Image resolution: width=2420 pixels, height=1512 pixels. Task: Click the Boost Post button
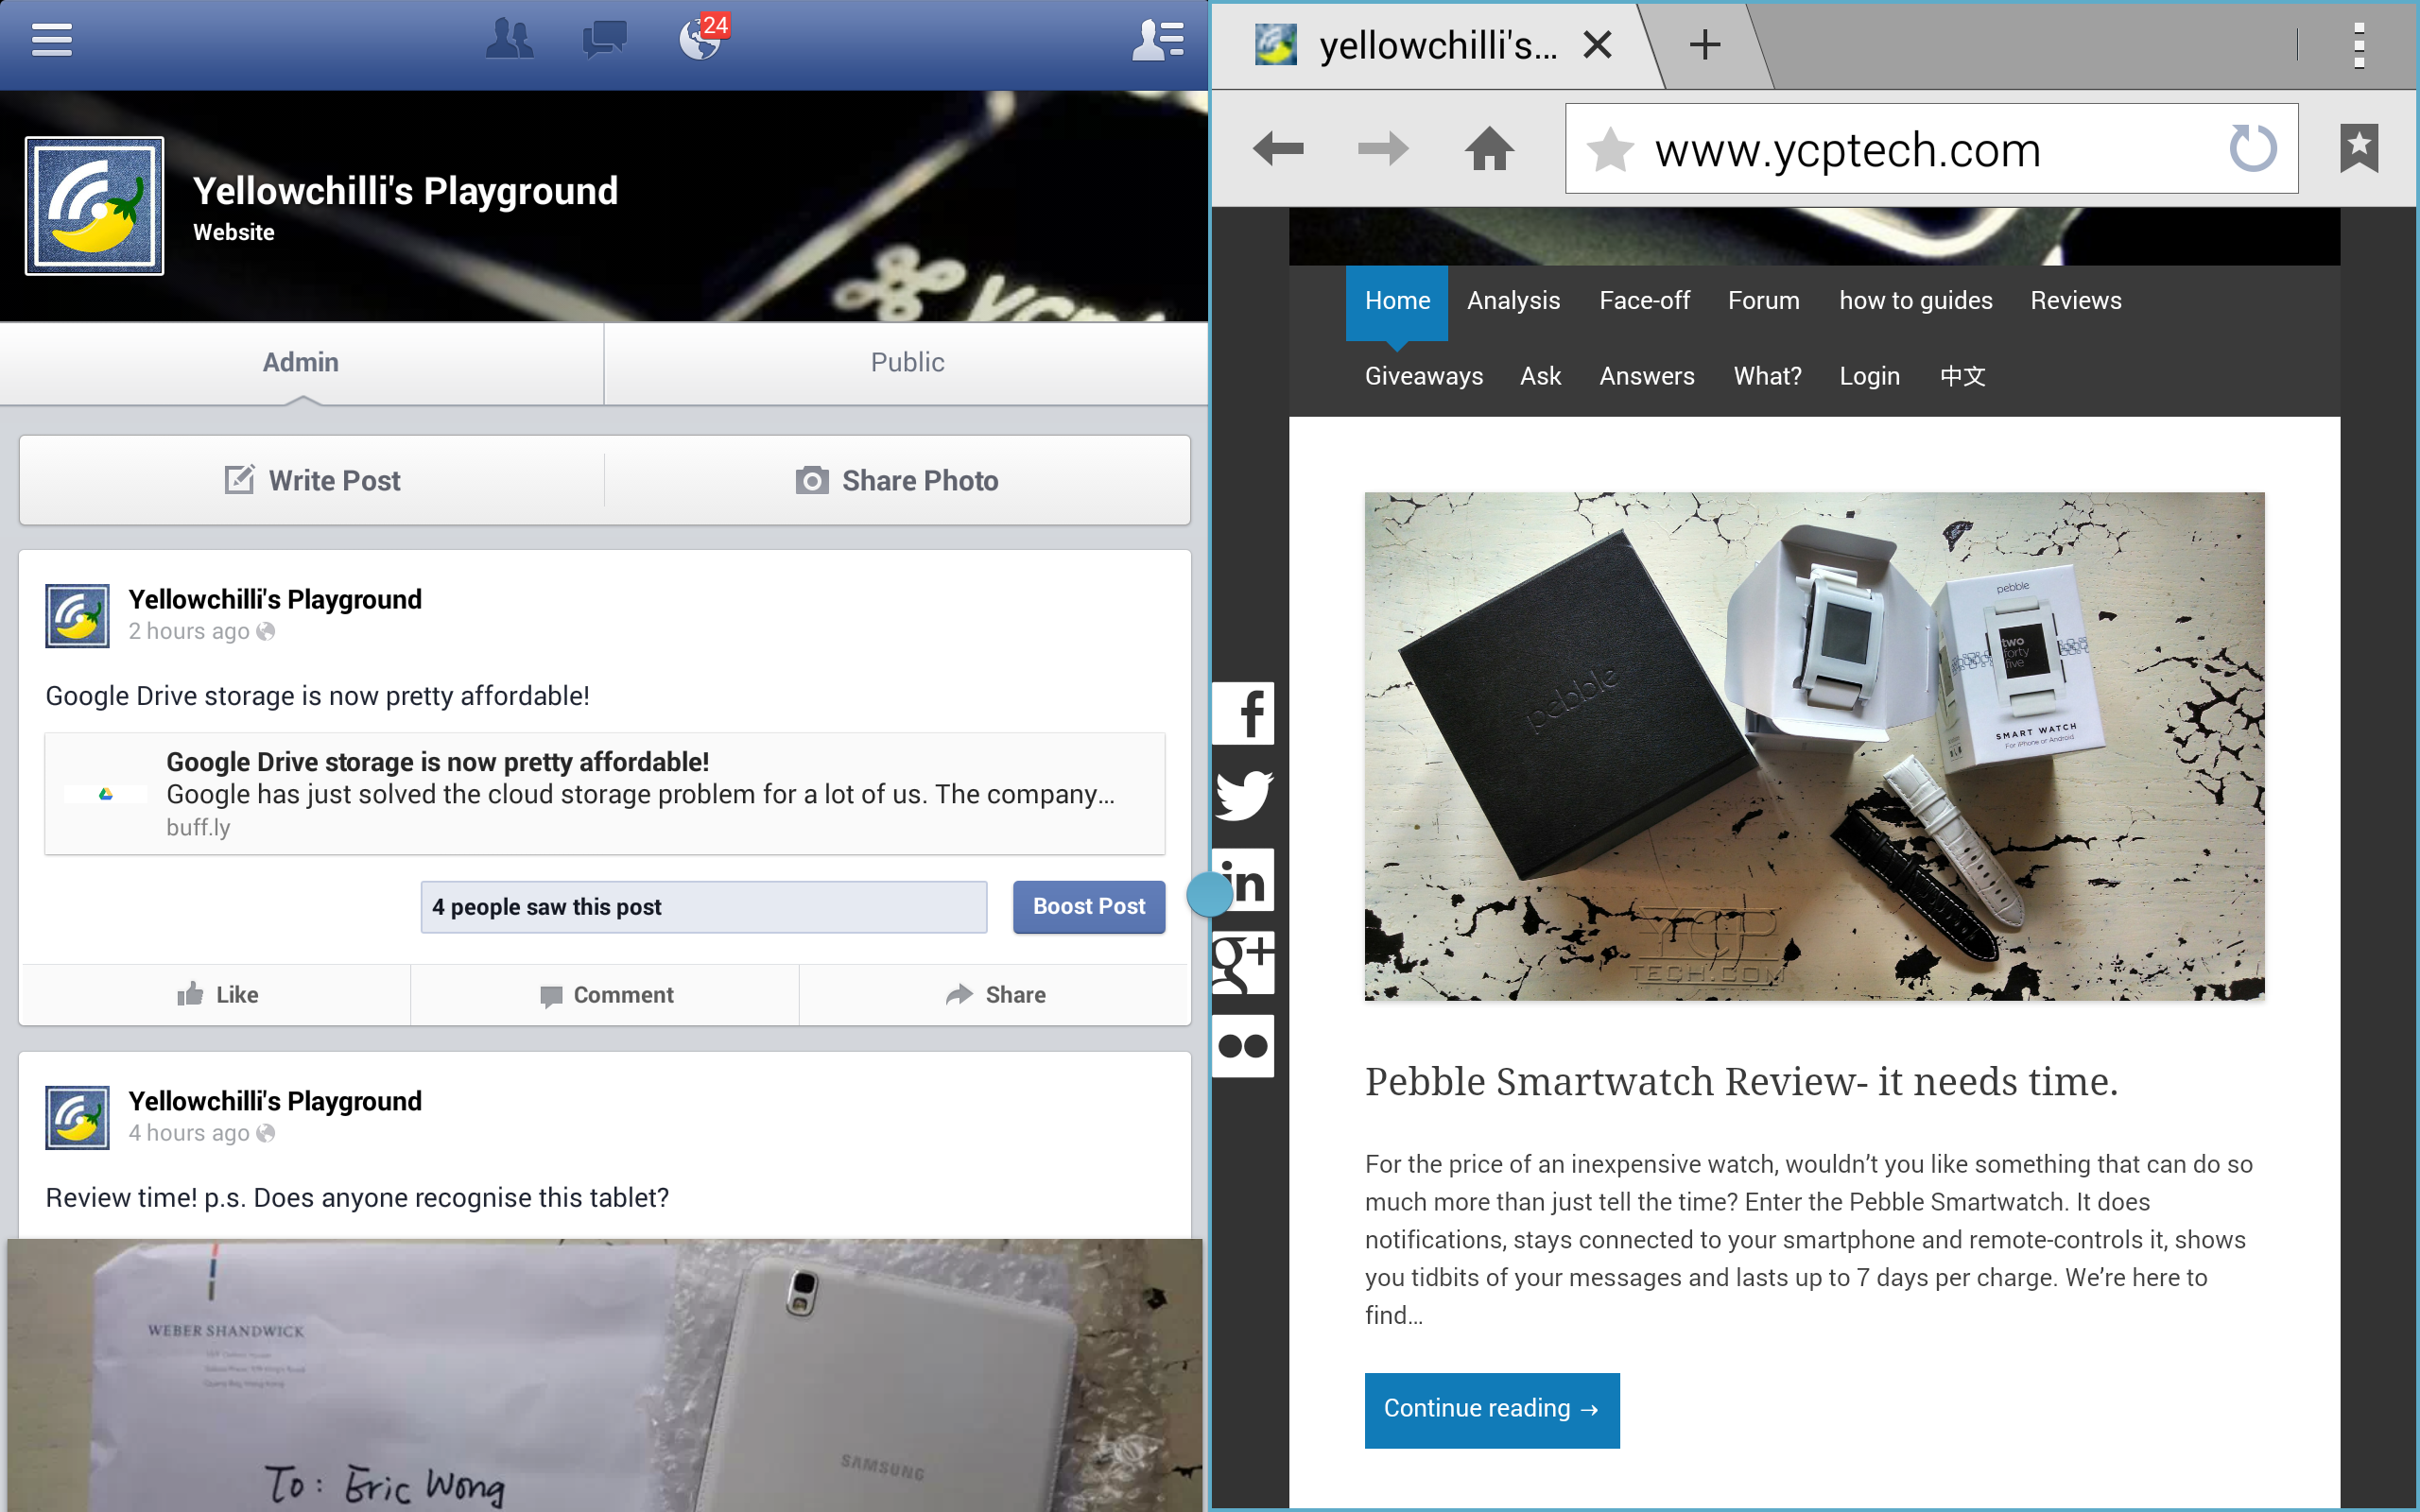click(1089, 907)
